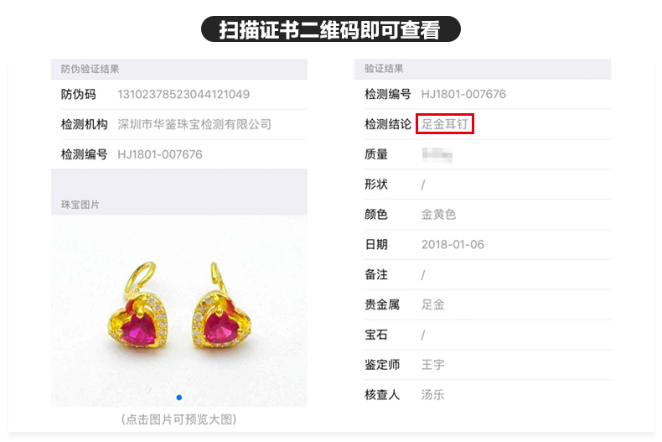Click the black banner 扫描证书二维码即可查看
Image resolution: width=662 pixels, height=442 pixels.
(330, 29)
